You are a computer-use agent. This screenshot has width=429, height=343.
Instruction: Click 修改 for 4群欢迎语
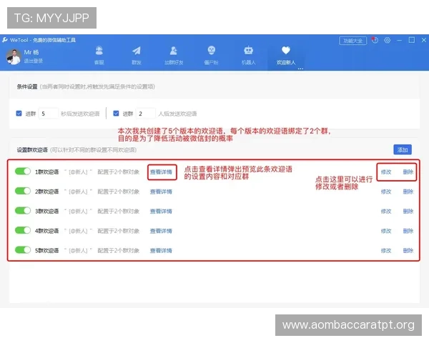pos(386,231)
